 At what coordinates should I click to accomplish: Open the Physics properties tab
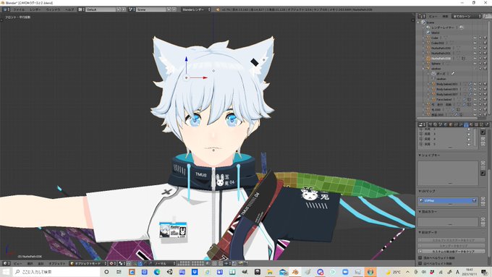point(487,125)
